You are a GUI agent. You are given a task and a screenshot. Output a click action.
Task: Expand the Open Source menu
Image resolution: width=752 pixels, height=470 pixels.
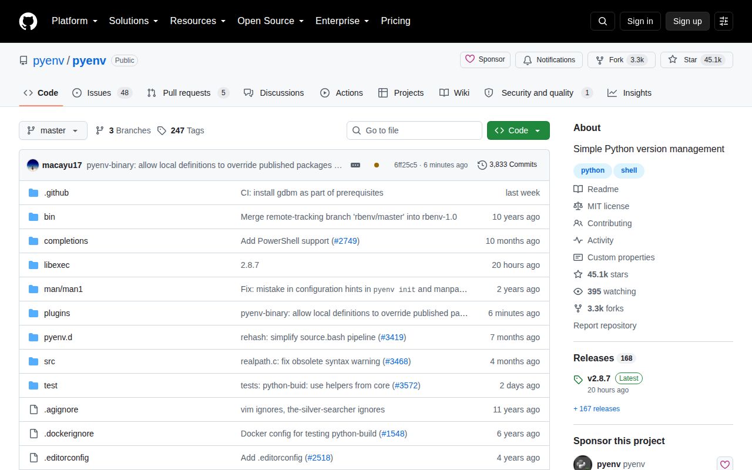click(x=270, y=21)
